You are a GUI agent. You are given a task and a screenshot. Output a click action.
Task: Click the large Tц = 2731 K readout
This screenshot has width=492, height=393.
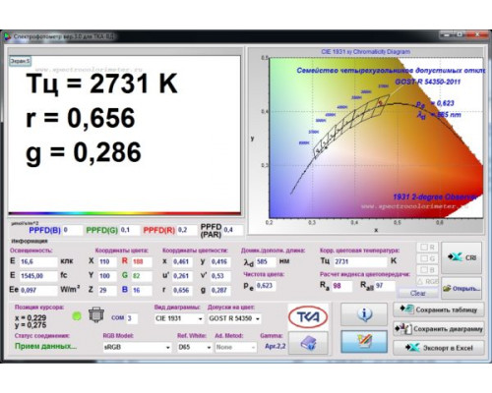[x=101, y=84]
